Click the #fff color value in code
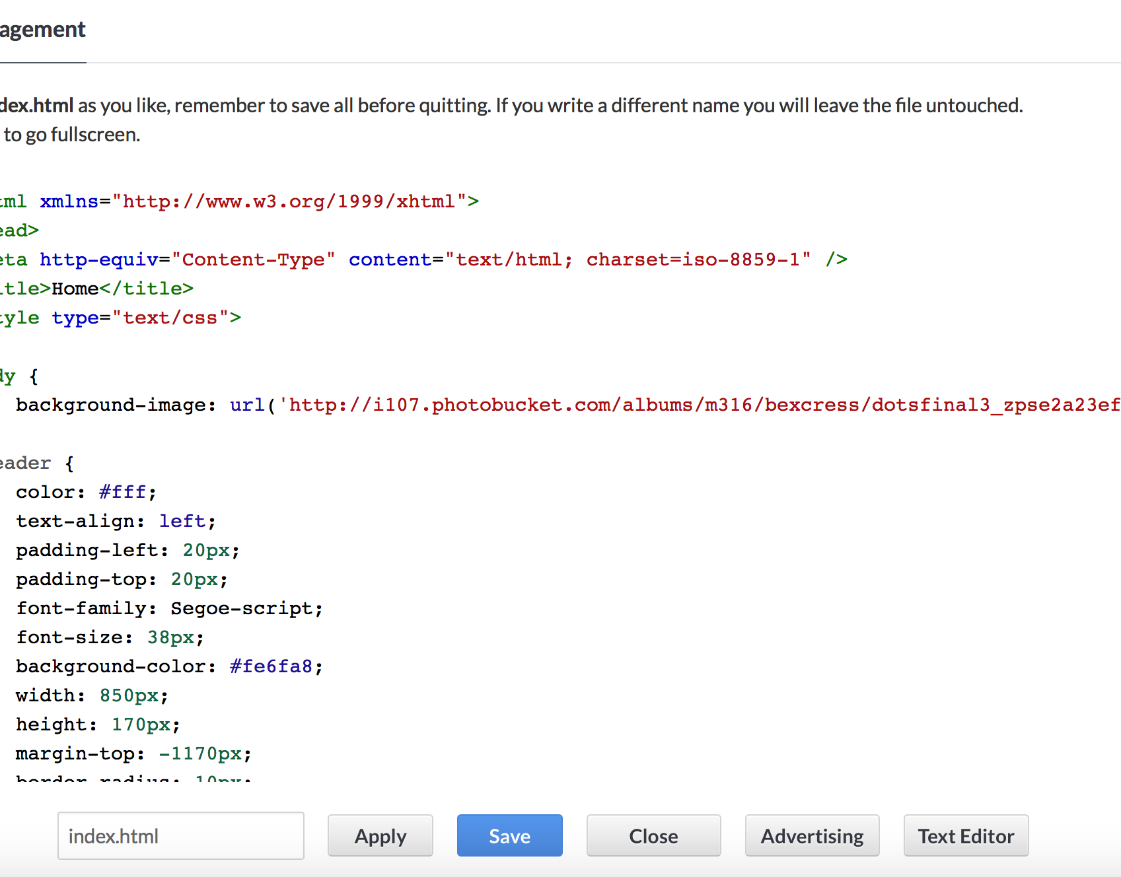 coord(122,492)
